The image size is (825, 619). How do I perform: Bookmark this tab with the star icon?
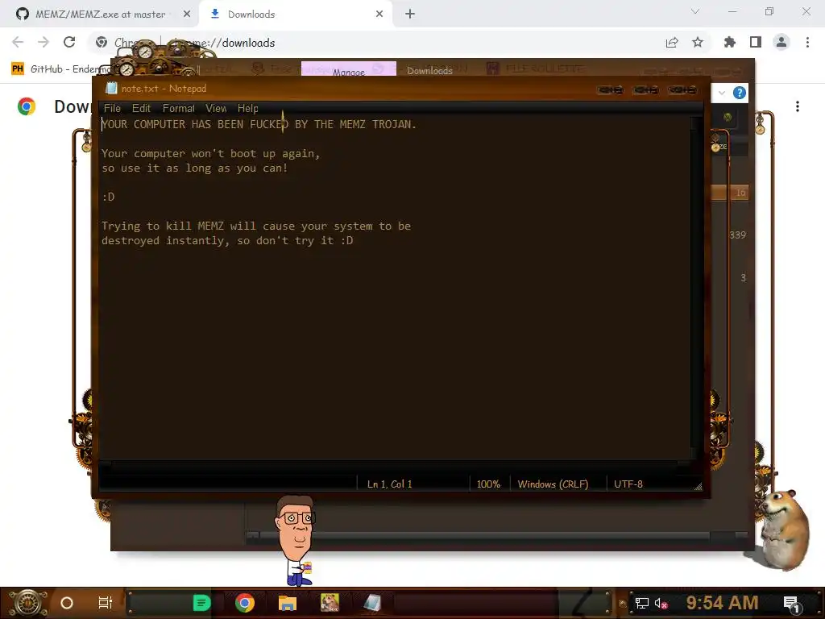coord(698,43)
